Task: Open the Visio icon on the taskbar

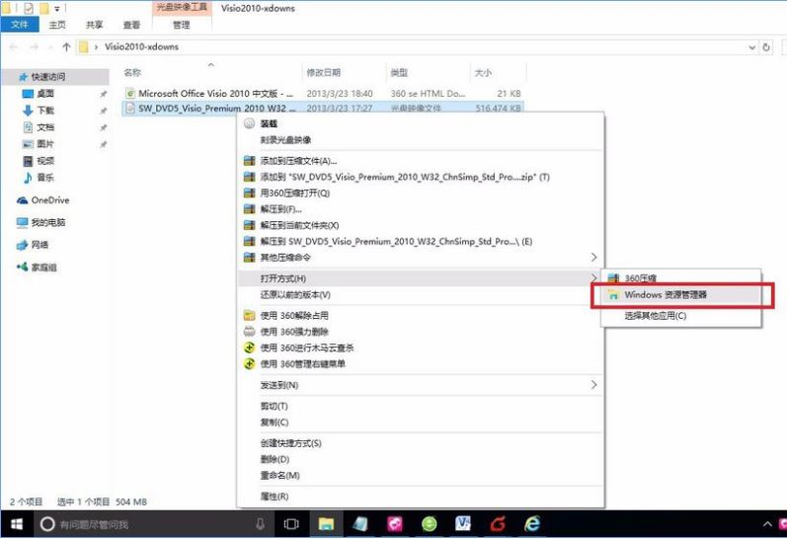Action: [x=463, y=524]
